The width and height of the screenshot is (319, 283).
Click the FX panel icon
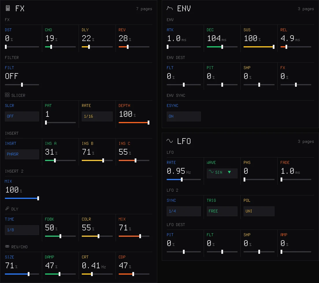pyautogui.click(x=8, y=8)
